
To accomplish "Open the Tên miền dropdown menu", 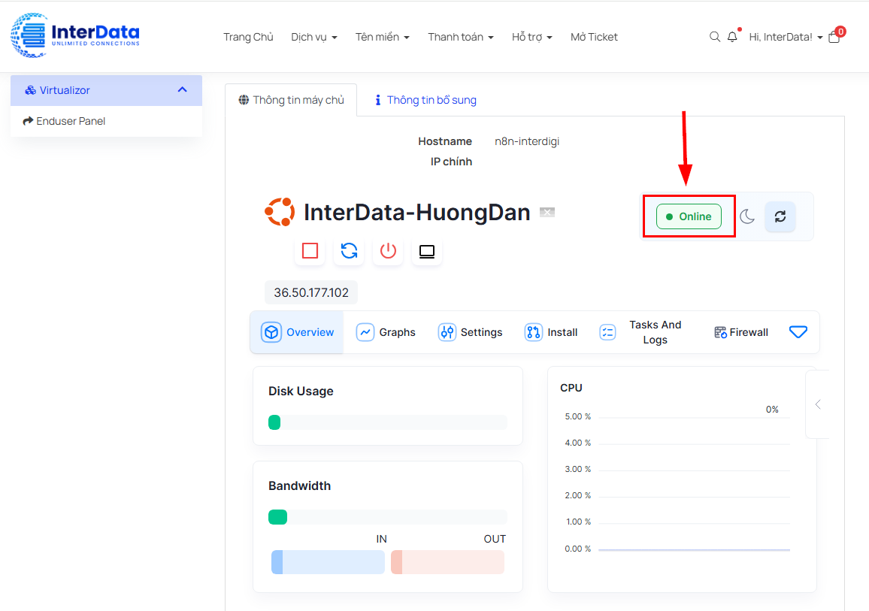I will coord(383,37).
